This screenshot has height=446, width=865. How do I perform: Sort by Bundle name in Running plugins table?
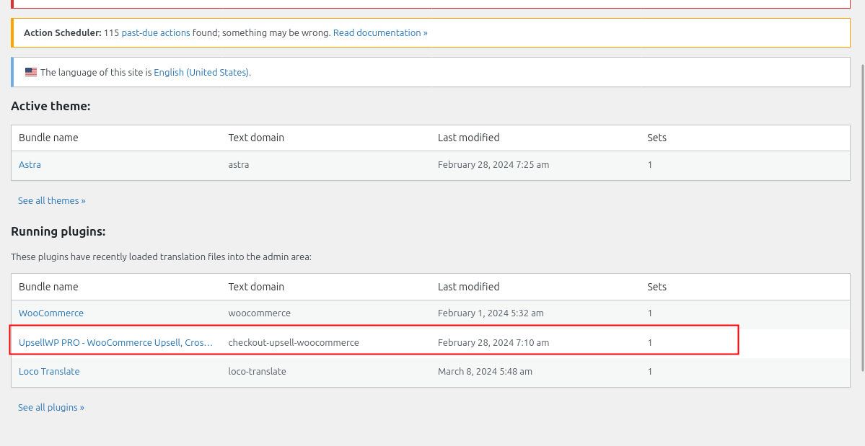48,287
